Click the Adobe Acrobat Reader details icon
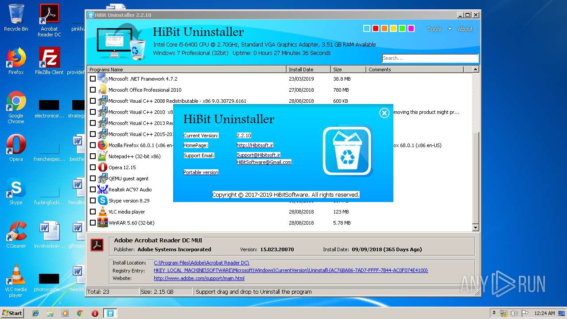The height and width of the screenshot is (319, 567). pyautogui.click(x=97, y=245)
